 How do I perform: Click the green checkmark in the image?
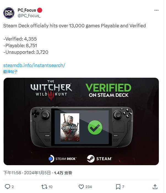tap(95, 127)
